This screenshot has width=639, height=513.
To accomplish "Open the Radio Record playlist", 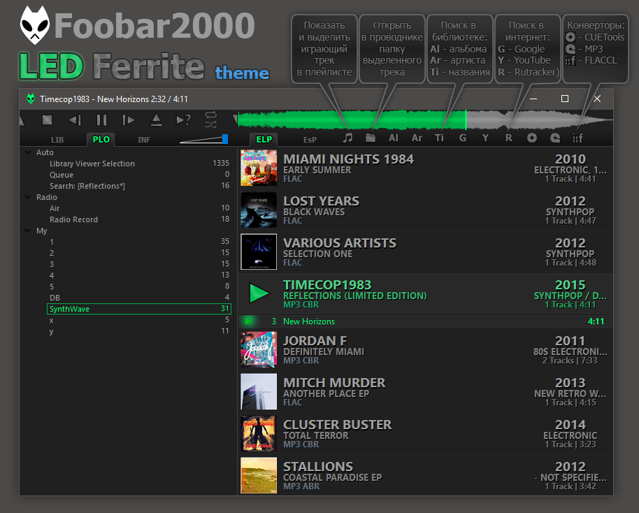I will (139, 219).
